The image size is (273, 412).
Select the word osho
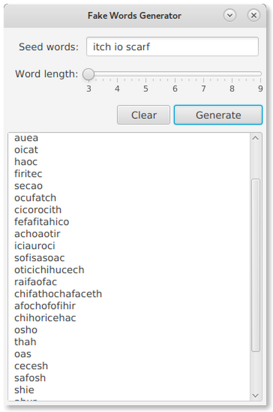coord(25,330)
